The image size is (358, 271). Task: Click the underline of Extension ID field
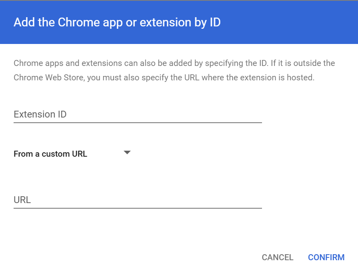138,122
